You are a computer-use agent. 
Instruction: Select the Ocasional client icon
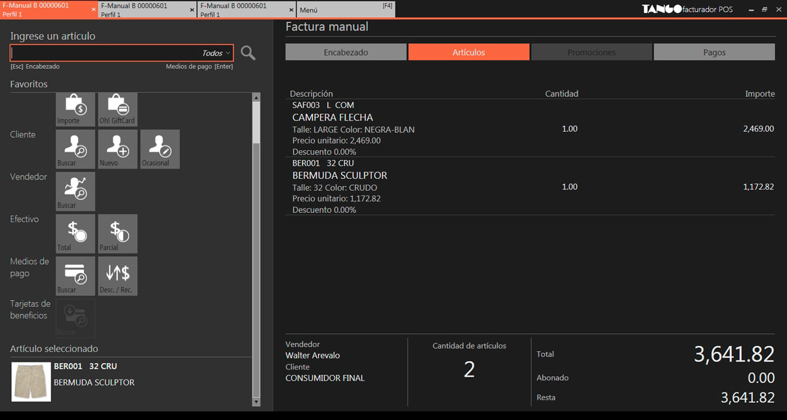[159, 149]
